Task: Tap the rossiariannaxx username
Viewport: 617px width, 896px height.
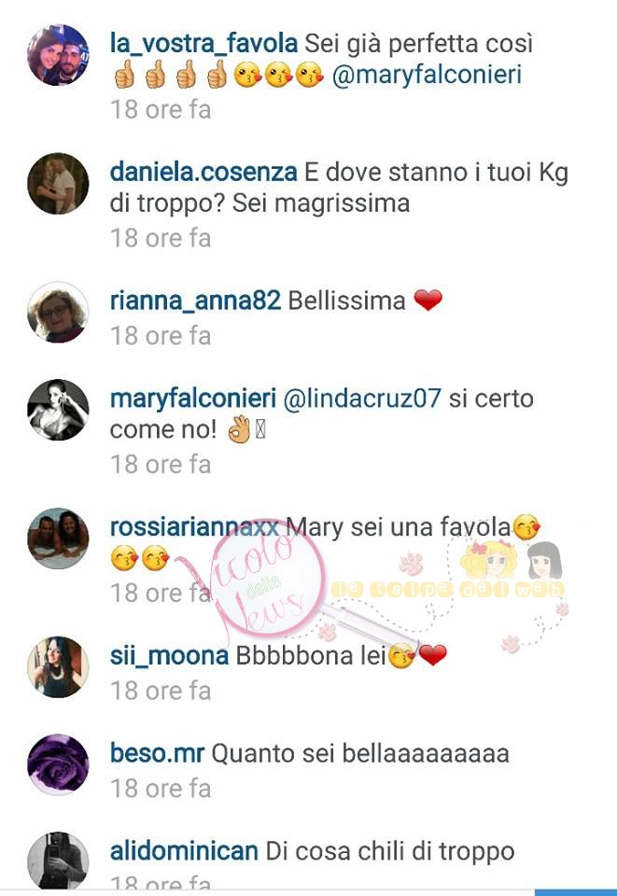Action: (194, 527)
